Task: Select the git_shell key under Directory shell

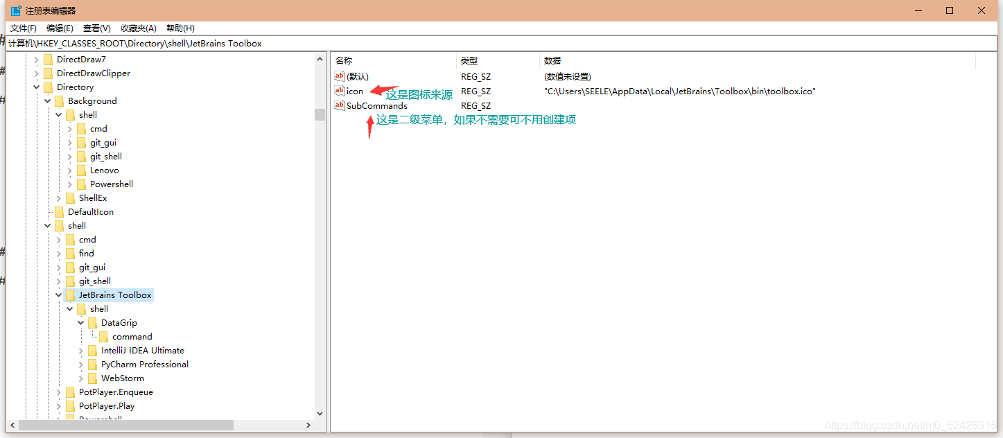Action: point(95,281)
